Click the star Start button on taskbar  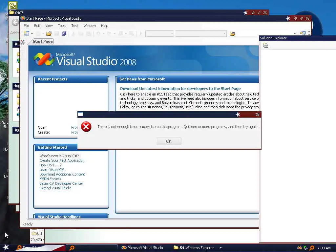(x=6, y=247)
